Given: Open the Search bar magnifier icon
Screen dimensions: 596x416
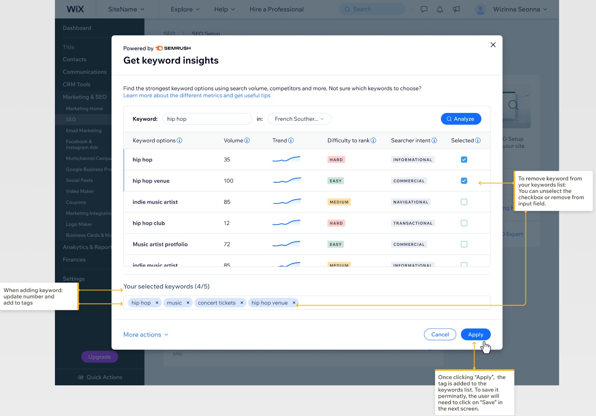Looking at the screenshot, I should click(347, 9).
